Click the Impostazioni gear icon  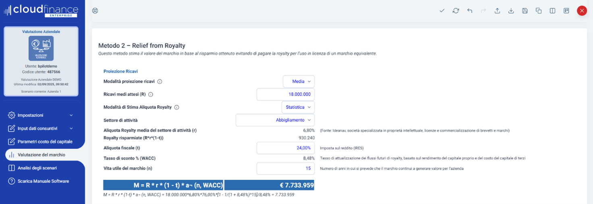coord(11,115)
